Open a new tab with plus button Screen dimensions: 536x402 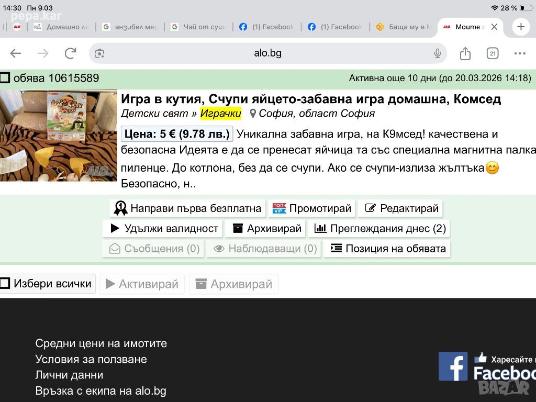(521, 27)
